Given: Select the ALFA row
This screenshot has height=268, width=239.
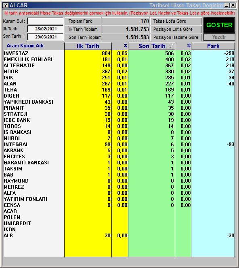Looking at the screenshot, I should pyautogui.click(x=119, y=193).
